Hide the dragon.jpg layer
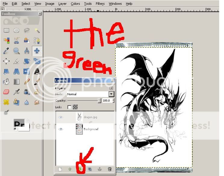Screen dimensions: 224x176 click(x=61, y=117)
